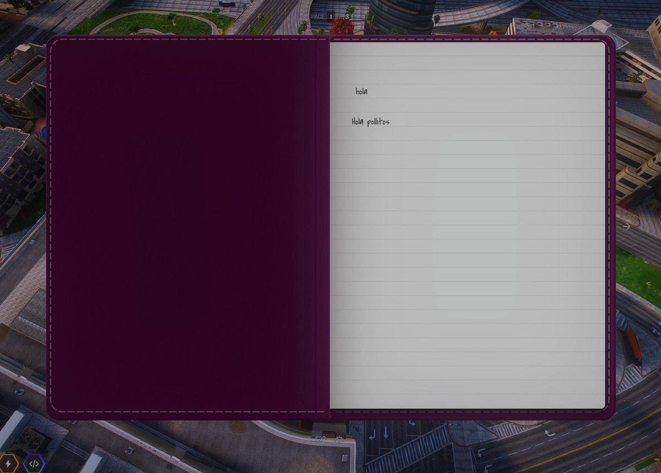The image size is (661, 473).
Task: Click the share icon below the notebook
Action: point(321,439)
